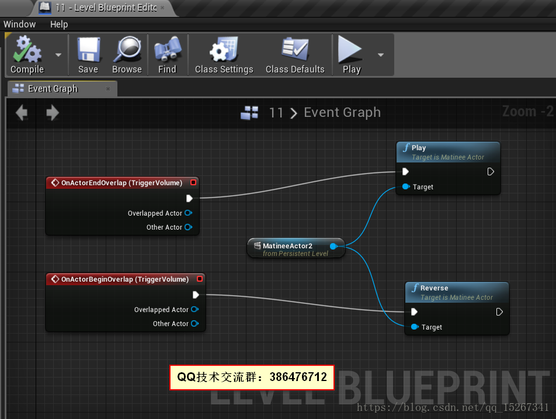Close the Event Graph tab
The width and height of the screenshot is (556, 419).
(x=108, y=89)
